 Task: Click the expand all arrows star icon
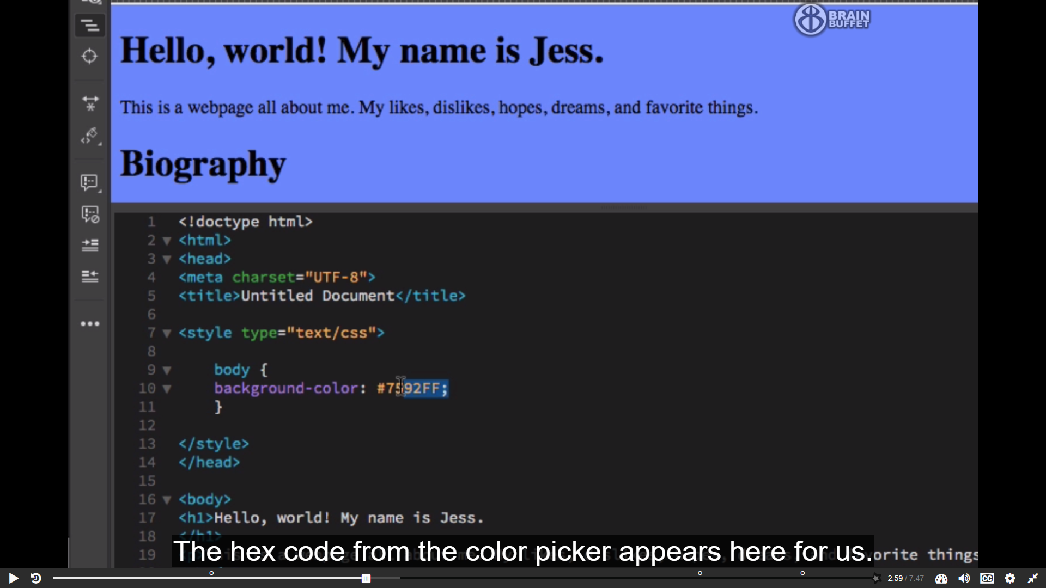point(90,103)
